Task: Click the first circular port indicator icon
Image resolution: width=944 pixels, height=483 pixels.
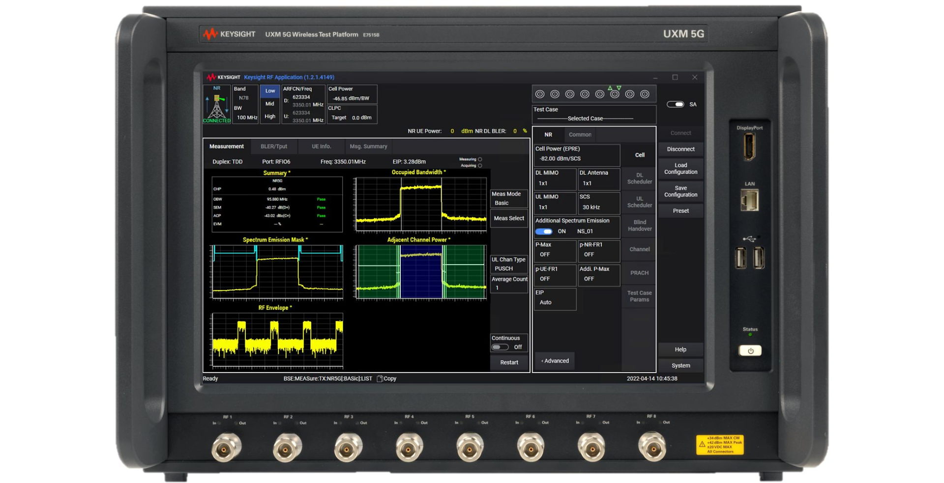Action: click(541, 93)
